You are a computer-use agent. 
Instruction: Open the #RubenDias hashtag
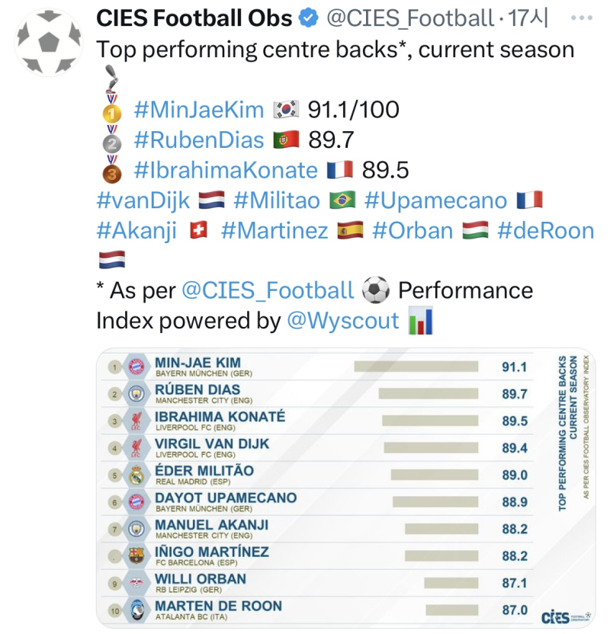198,140
